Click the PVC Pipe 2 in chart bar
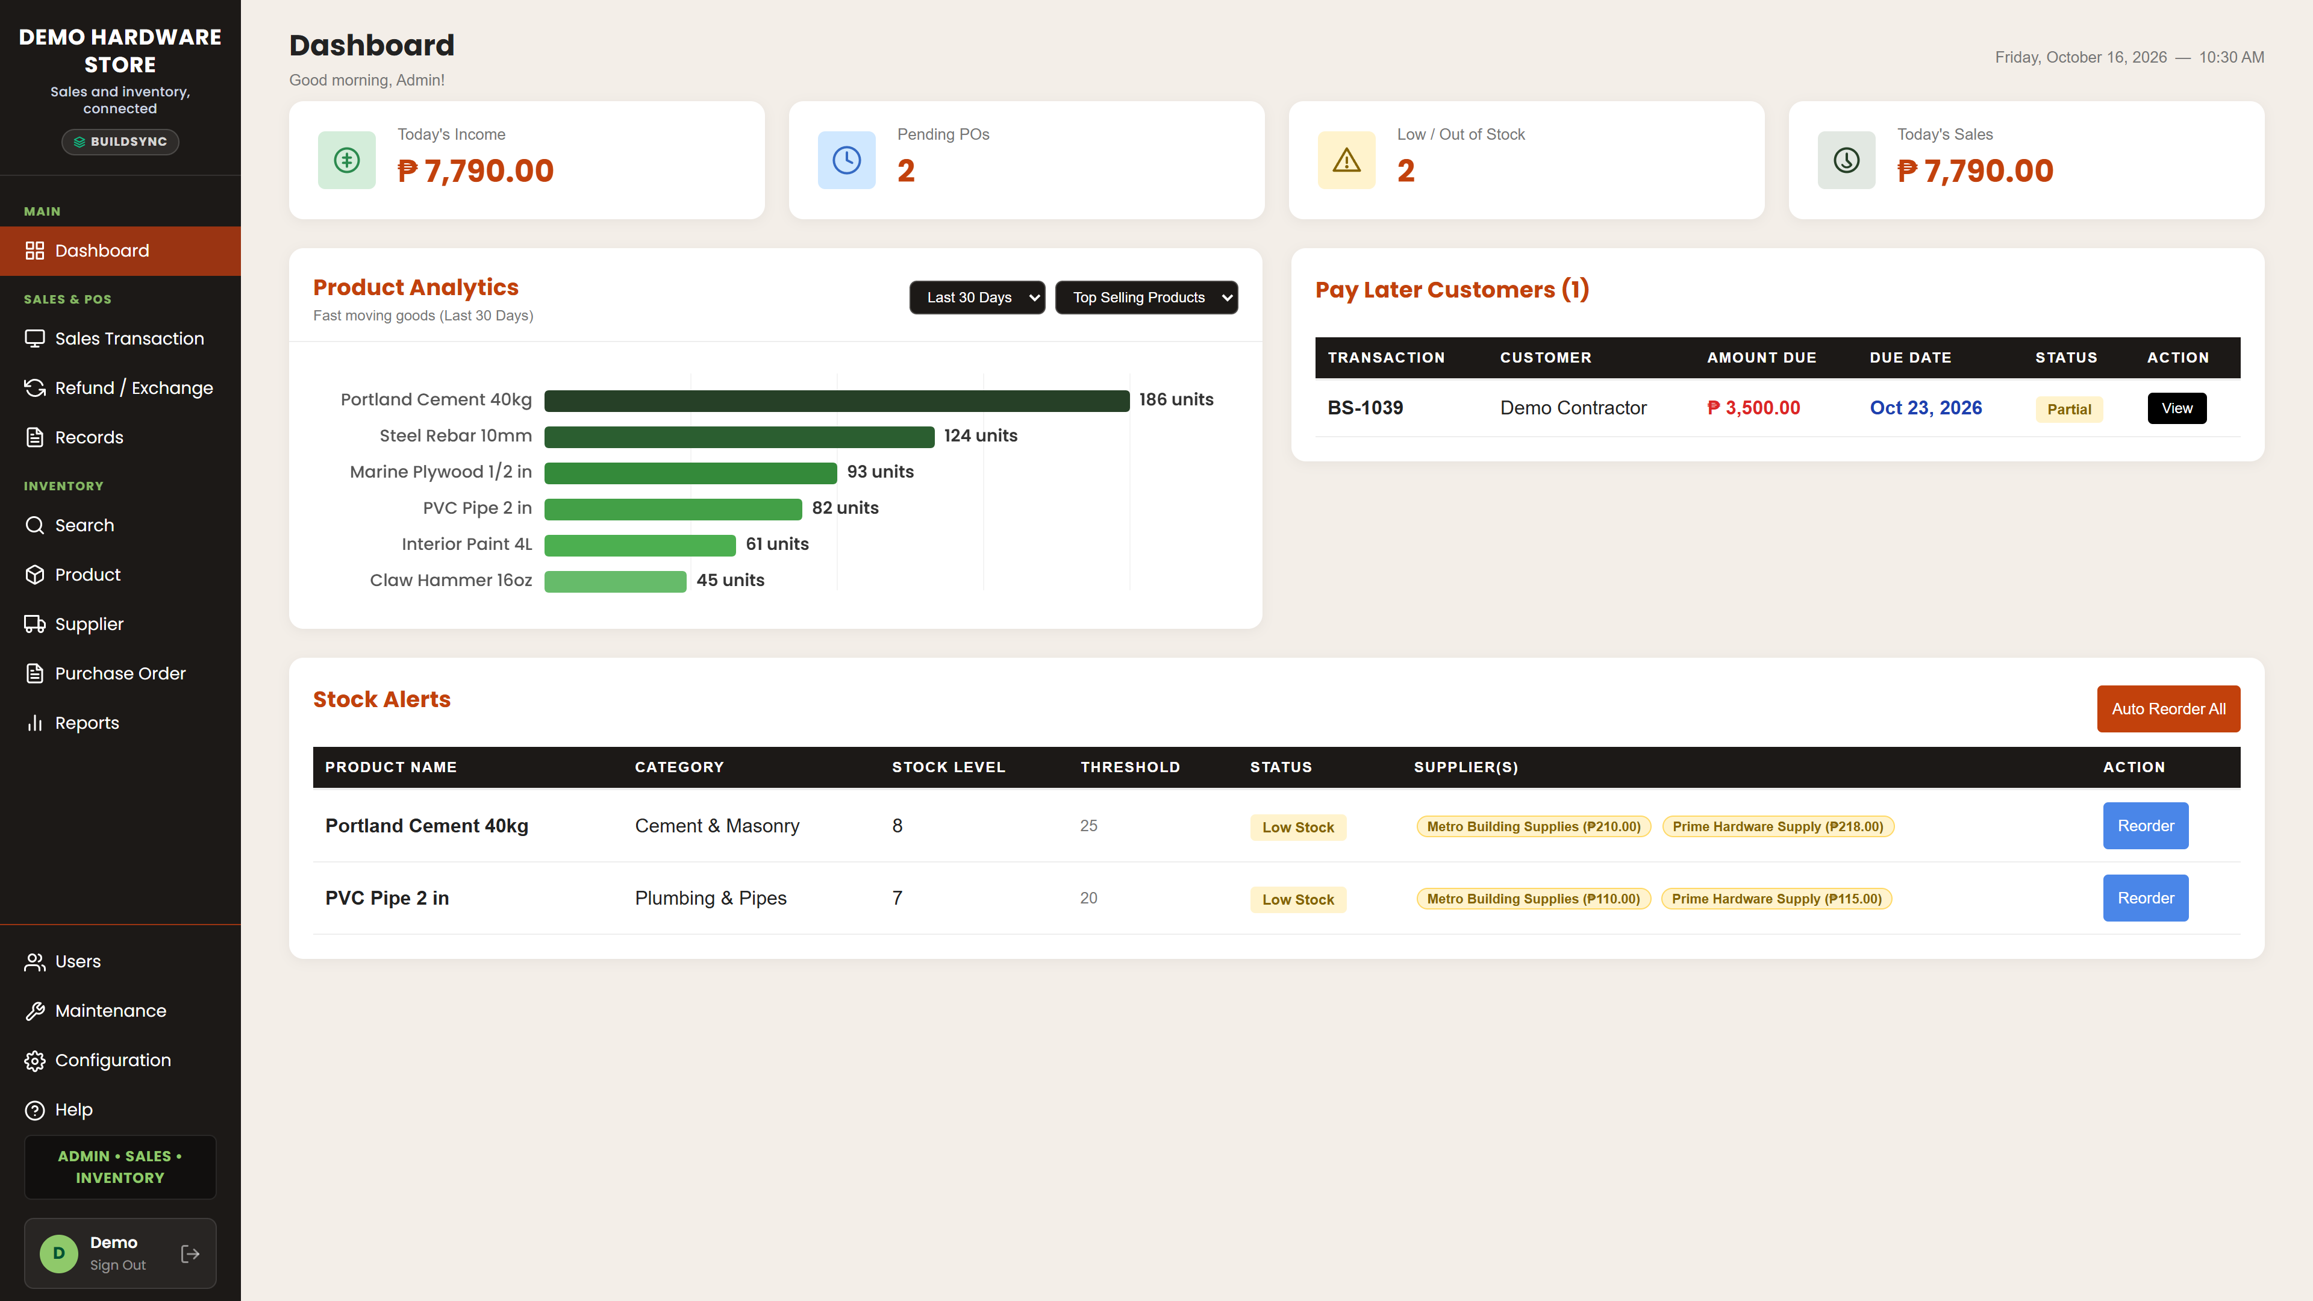 click(673, 509)
